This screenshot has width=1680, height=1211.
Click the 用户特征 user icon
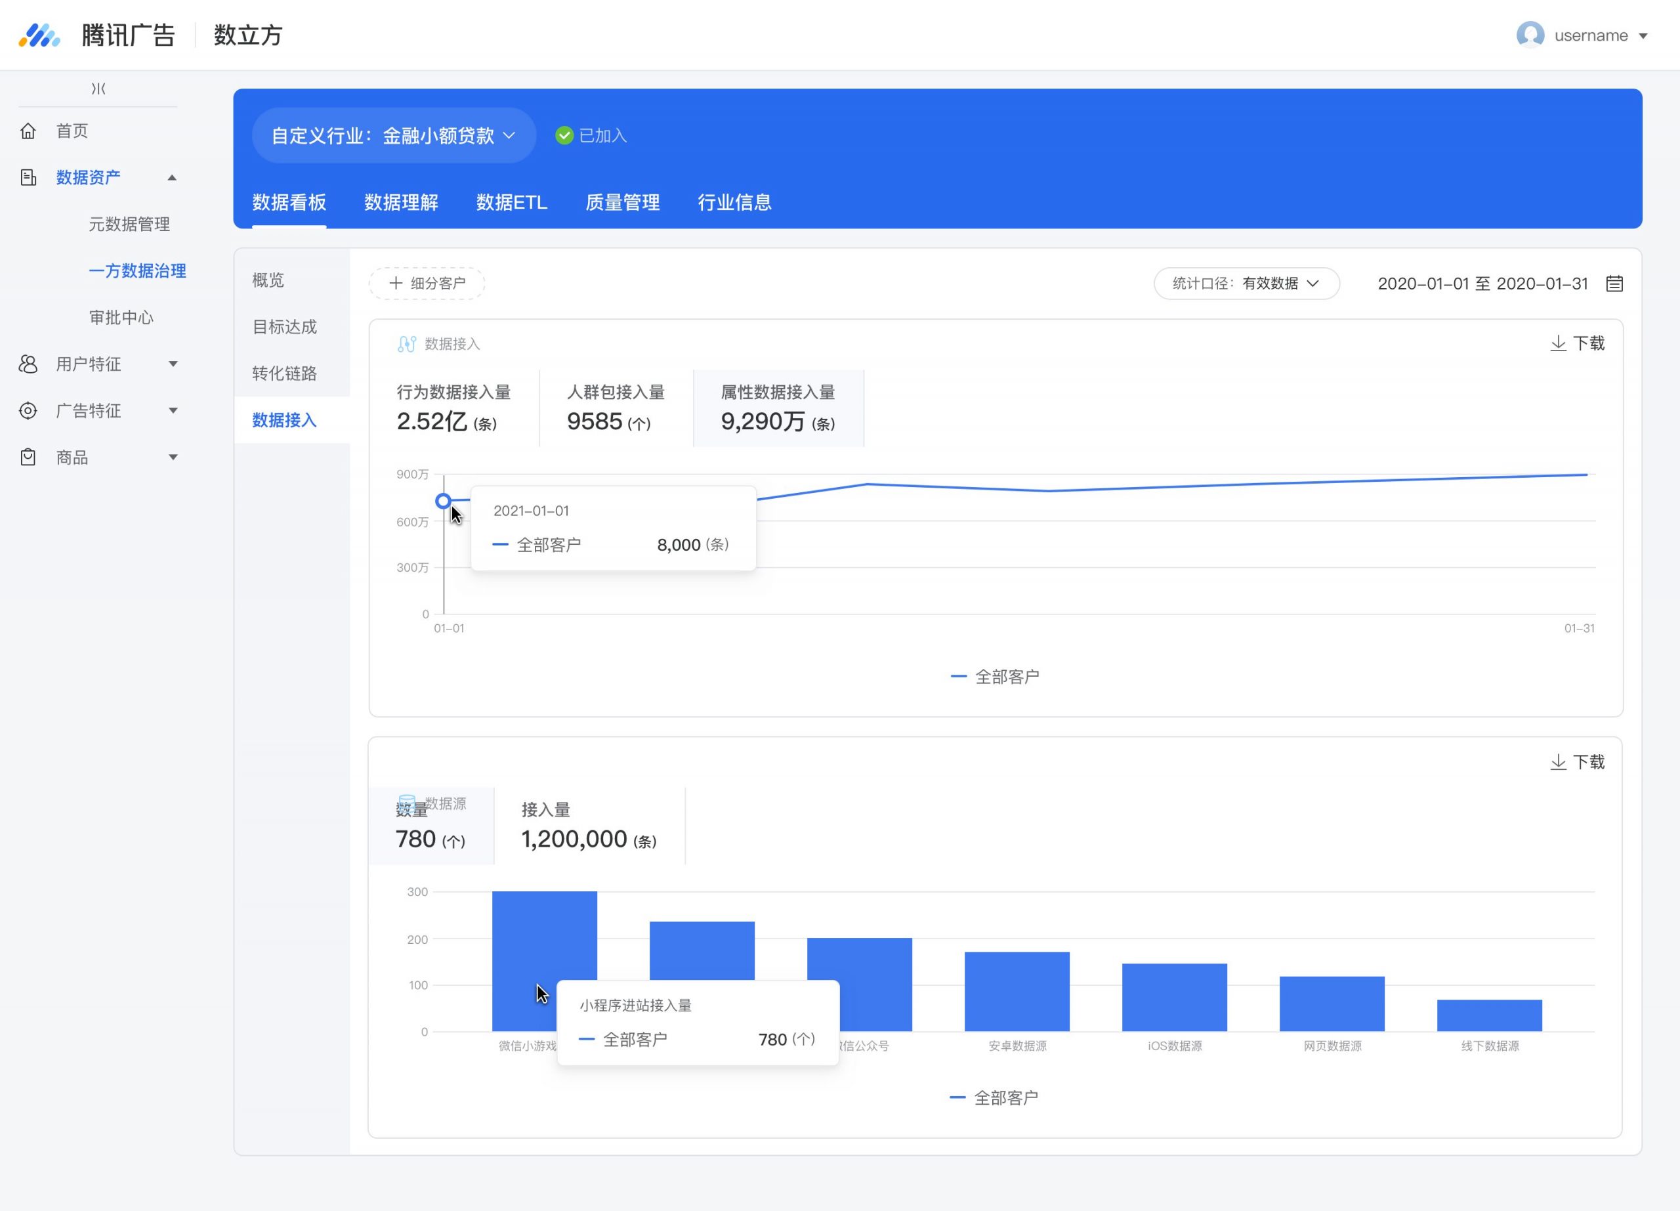(28, 364)
